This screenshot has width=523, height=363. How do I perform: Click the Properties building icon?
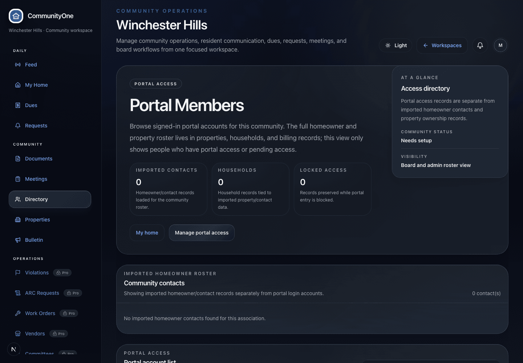coord(18,220)
